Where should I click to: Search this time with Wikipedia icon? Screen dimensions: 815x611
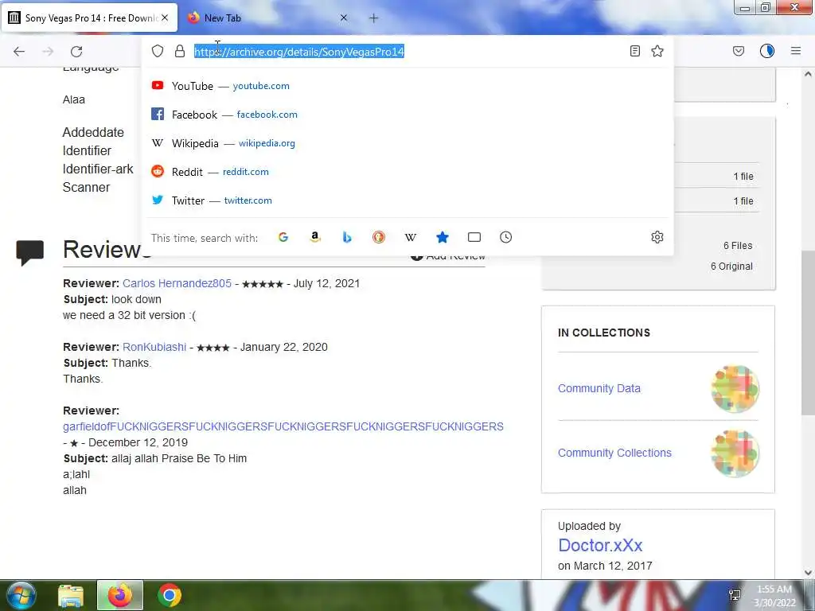[x=411, y=237]
